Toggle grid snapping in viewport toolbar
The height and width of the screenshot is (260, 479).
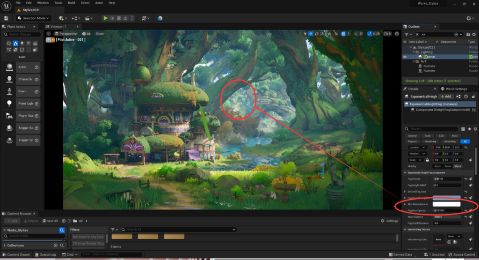coord(343,34)
